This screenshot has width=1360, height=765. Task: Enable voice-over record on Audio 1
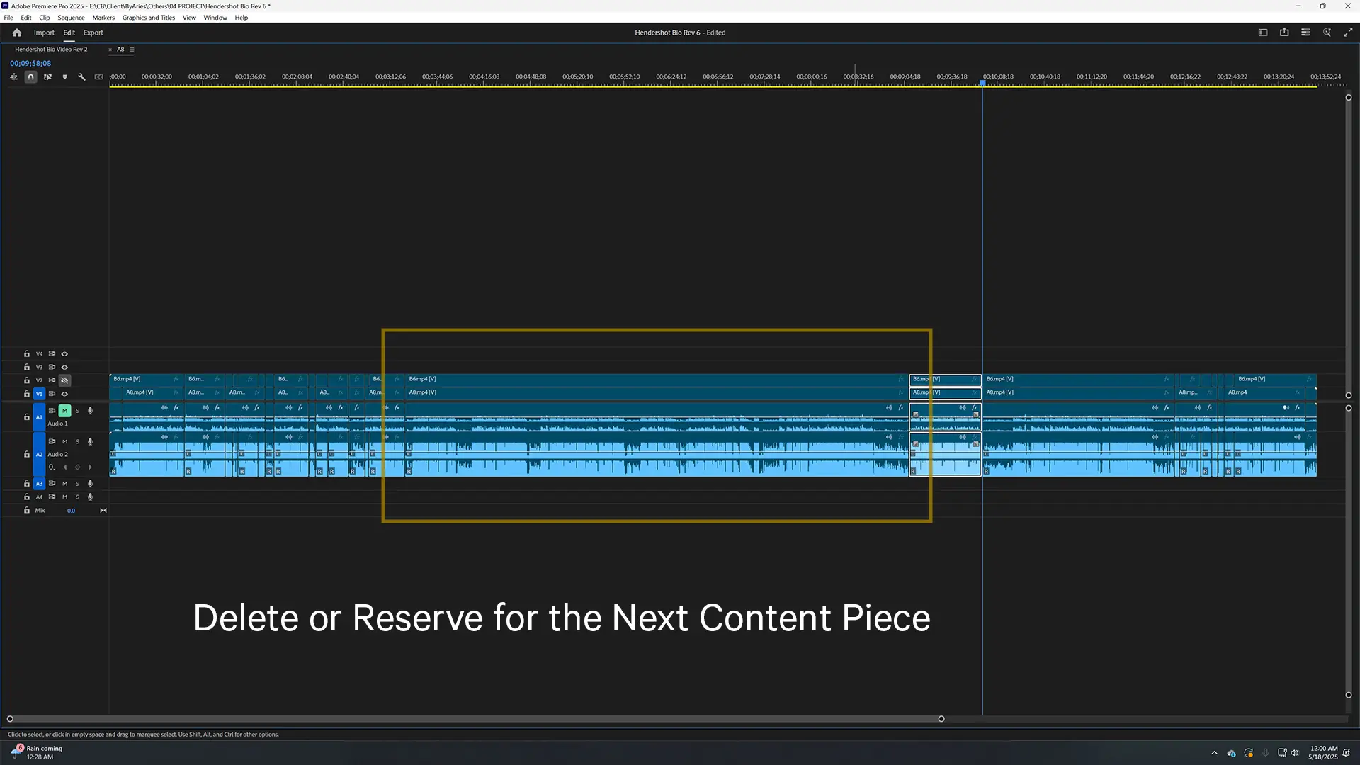90,411
